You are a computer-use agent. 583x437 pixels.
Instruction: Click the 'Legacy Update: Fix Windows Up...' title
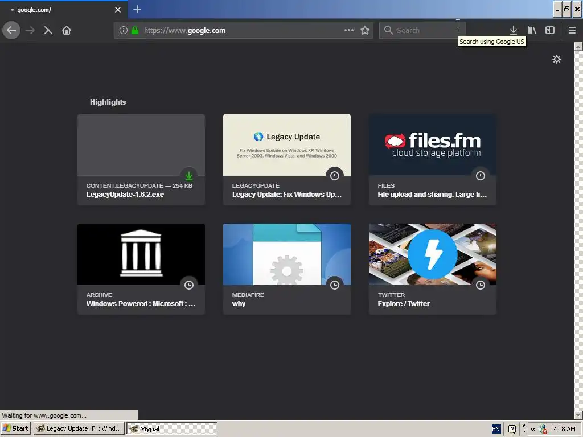click(x=287, y=195)
